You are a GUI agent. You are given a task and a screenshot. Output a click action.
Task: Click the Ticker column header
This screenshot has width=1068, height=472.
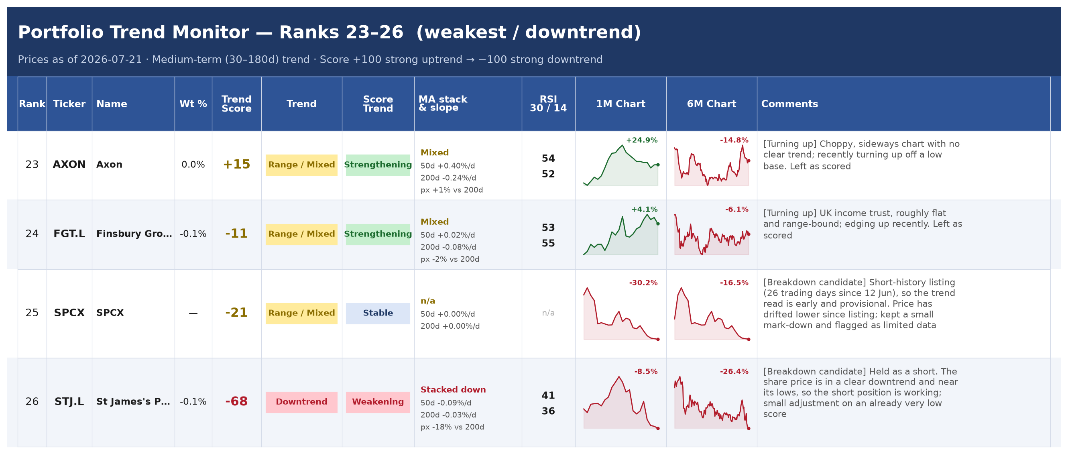(69, 104)
